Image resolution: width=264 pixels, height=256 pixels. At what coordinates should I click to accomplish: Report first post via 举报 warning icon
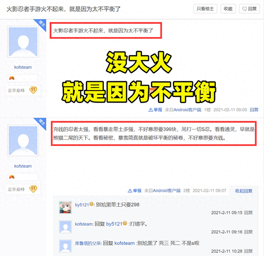tap(155, 110)
